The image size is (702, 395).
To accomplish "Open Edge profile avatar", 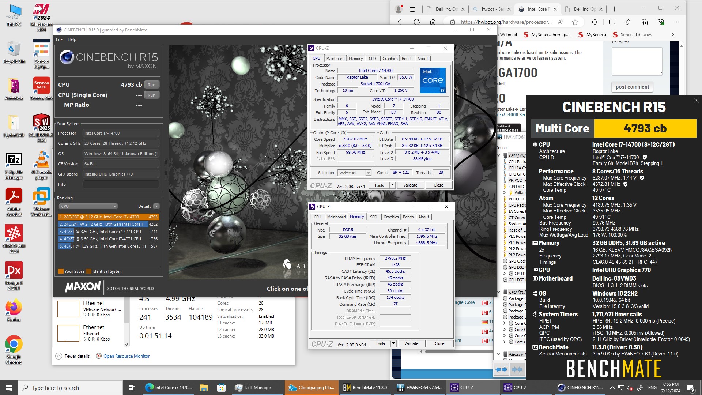I will (399, 9).
